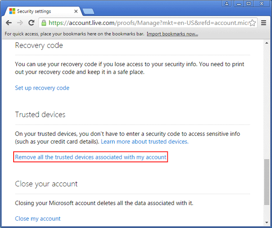Viewport: 272px width, 228px height.
Task: Go back to the previous page
Action: tap(9, 22)
